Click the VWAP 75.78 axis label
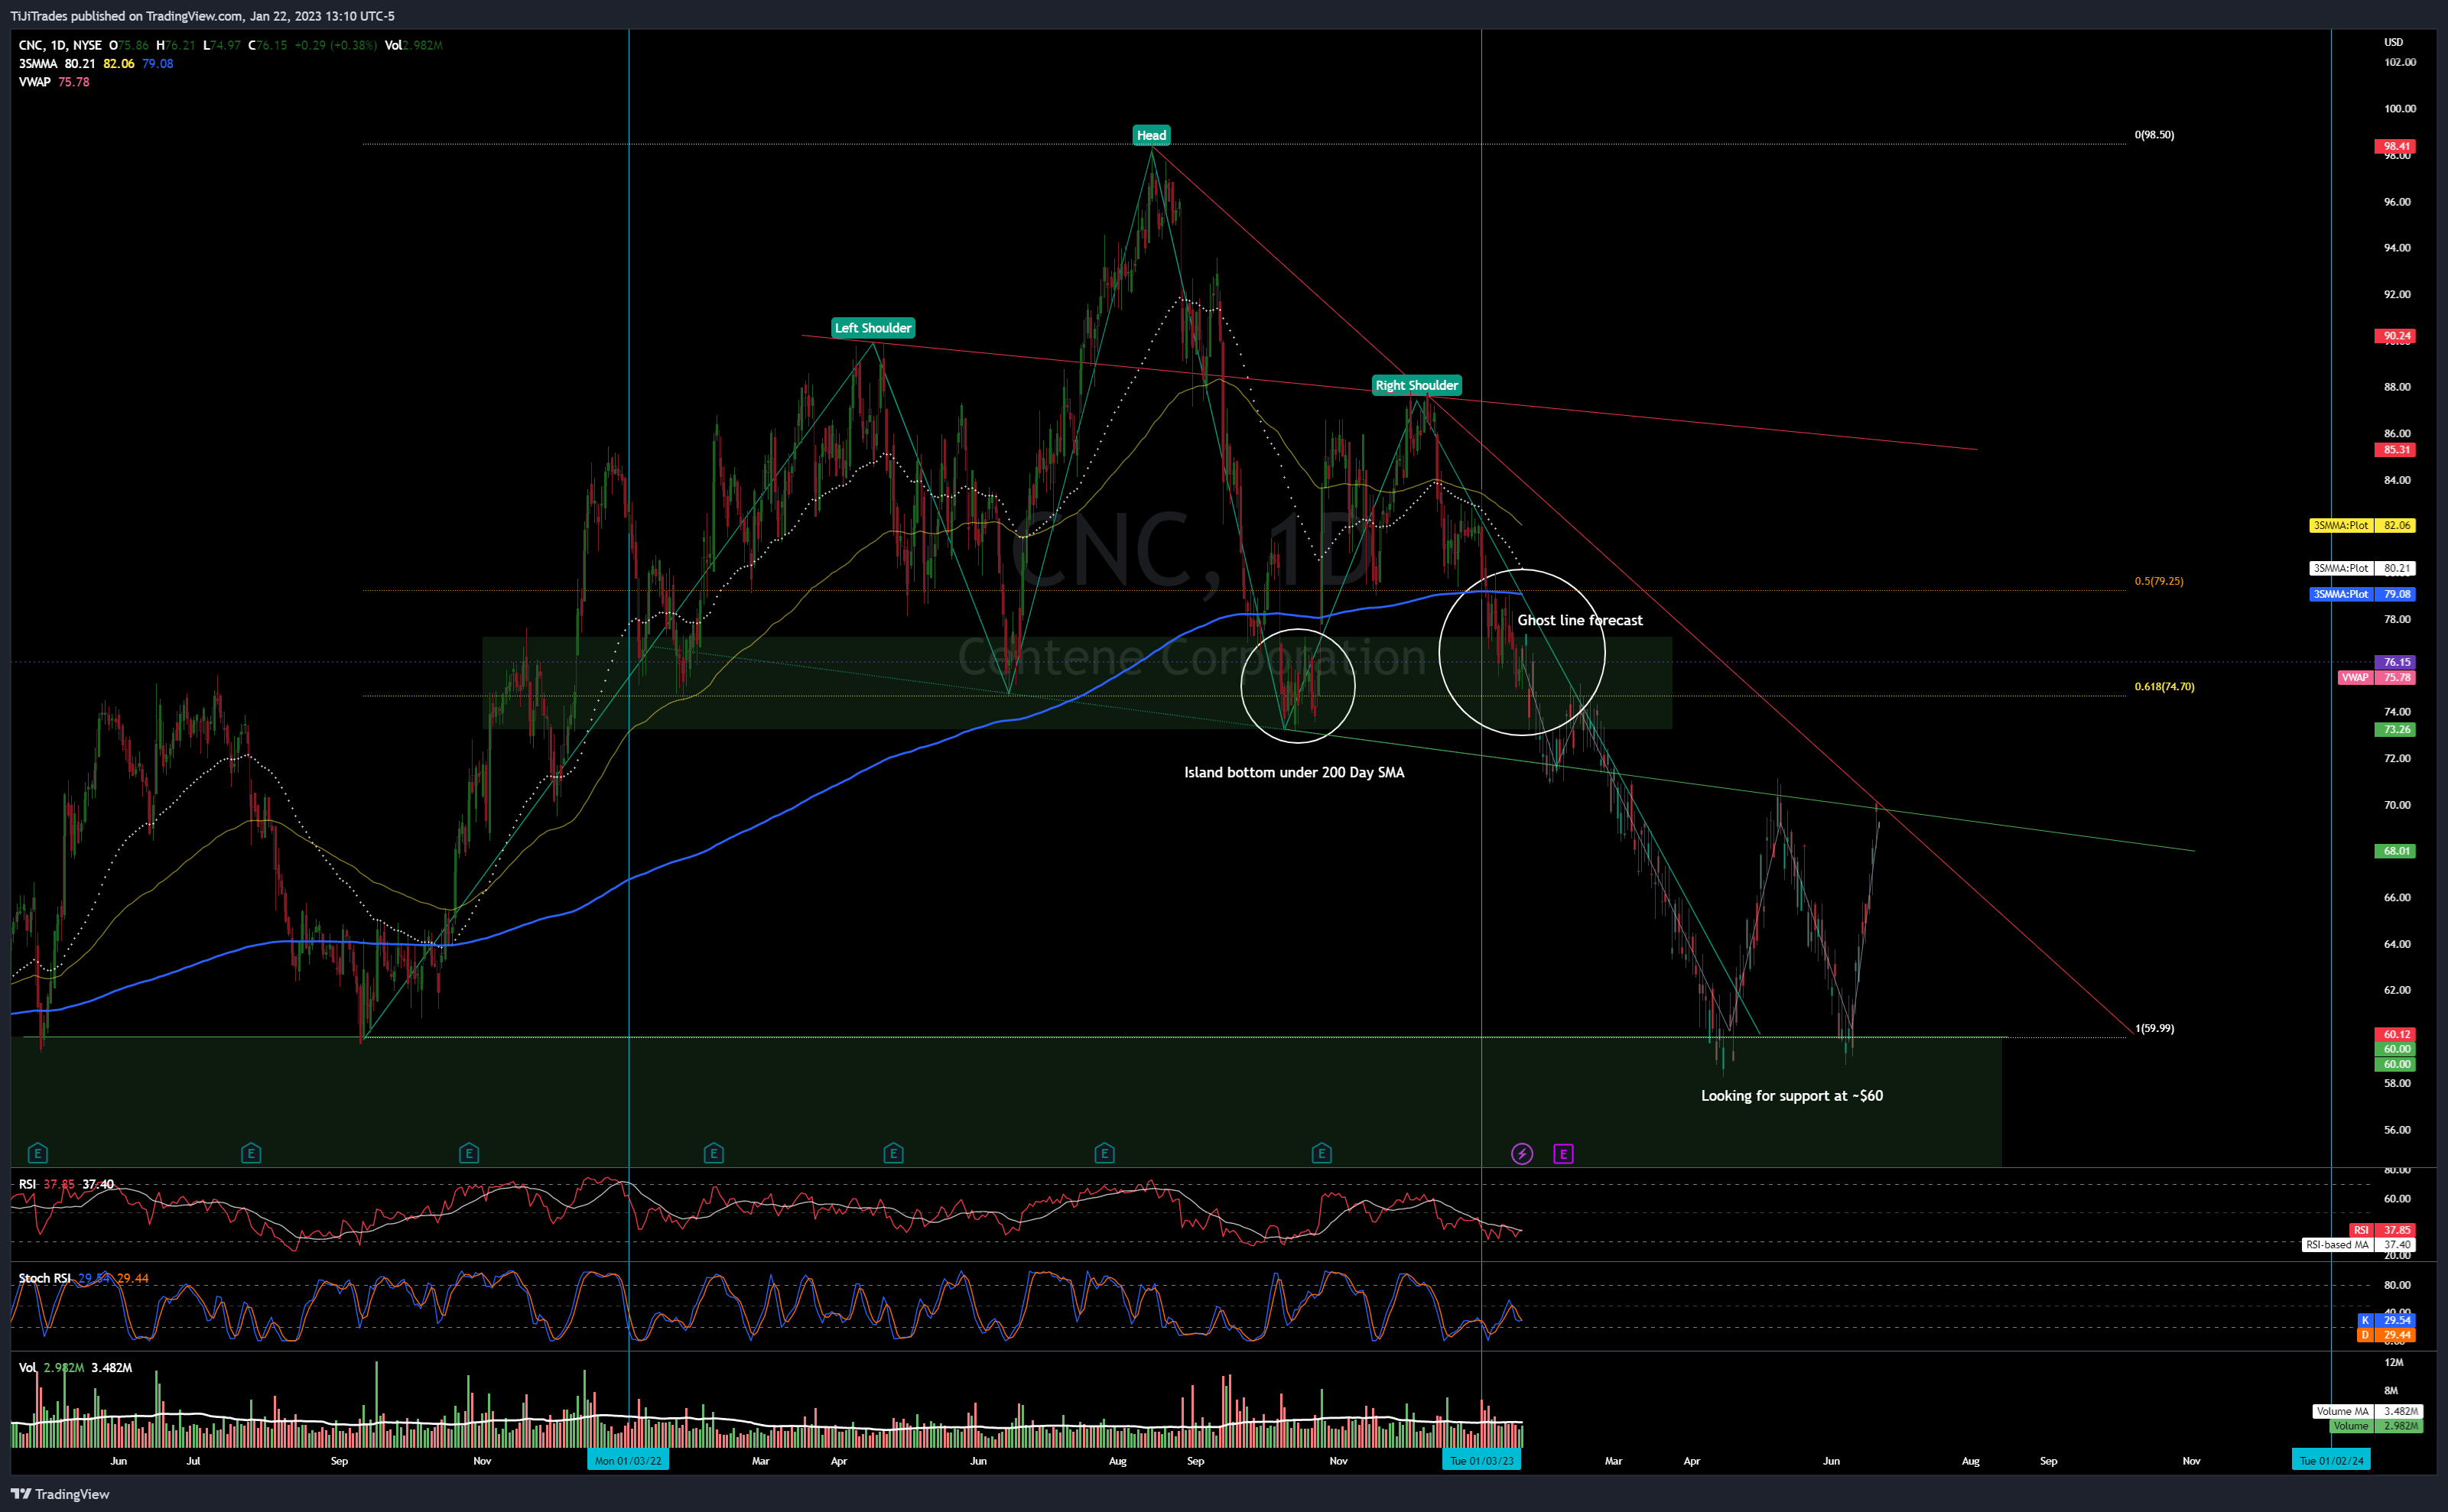Screen dimensions: 2448x1512 [2376, 678]
